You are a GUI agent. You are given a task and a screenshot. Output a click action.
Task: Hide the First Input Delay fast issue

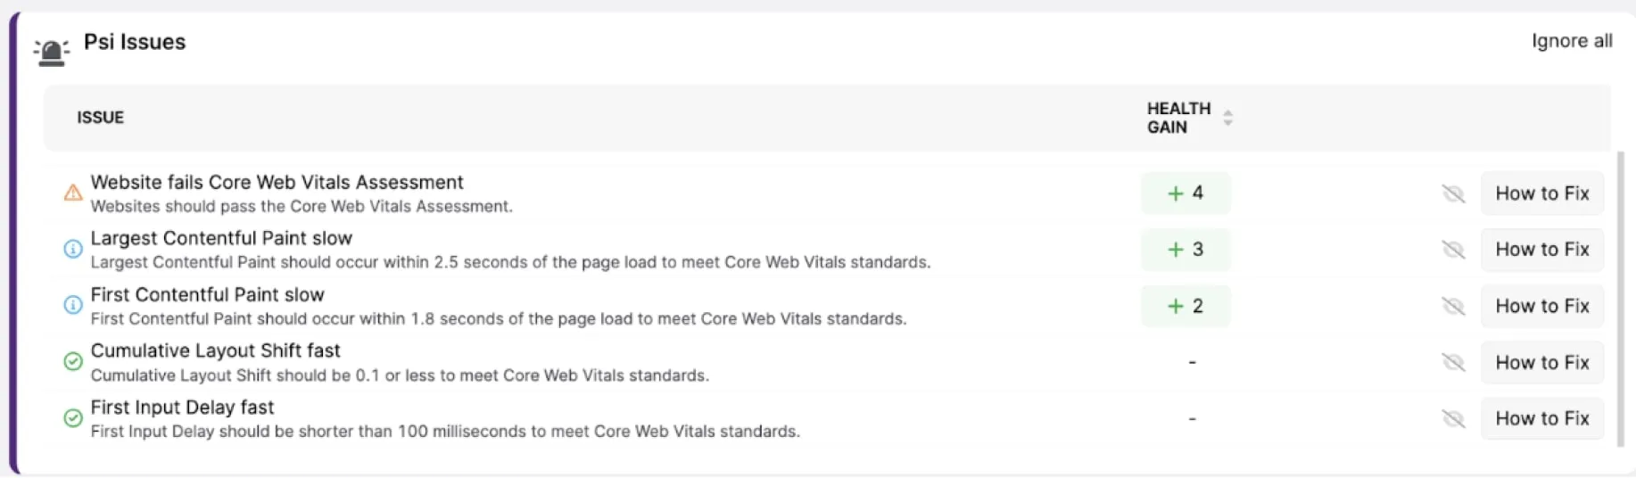pos(1453,418)
